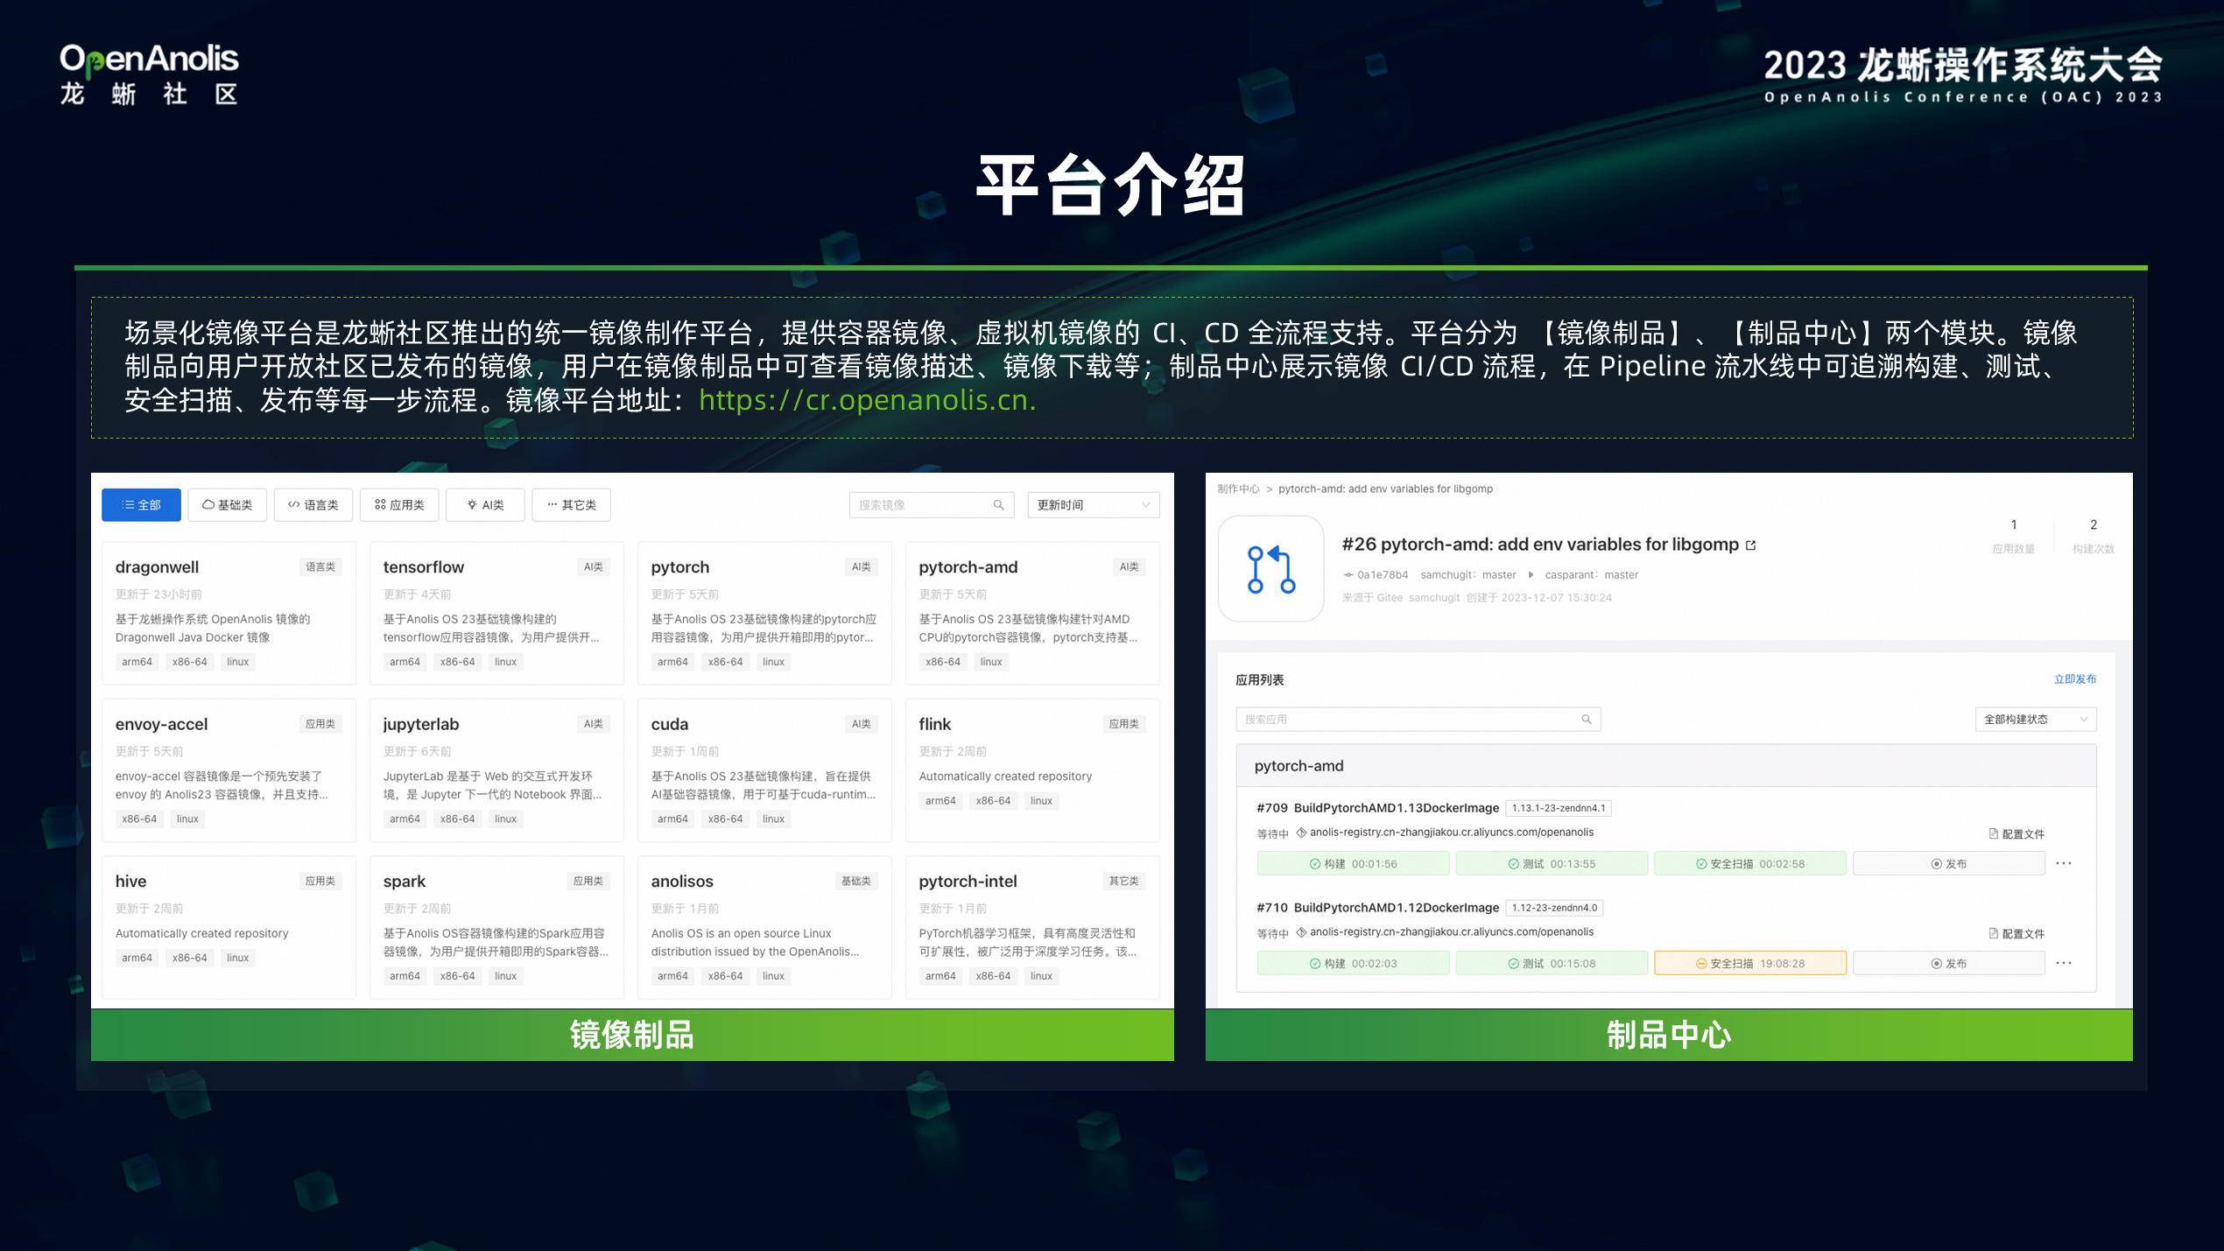
Task: Click the 1.12-23-zendnn4.0 version tag
Action: [1554, 908]
